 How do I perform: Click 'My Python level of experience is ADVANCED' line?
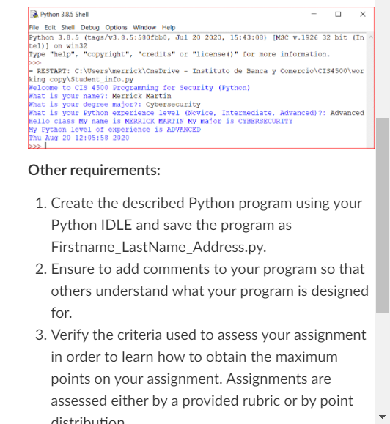coord(115,130)
